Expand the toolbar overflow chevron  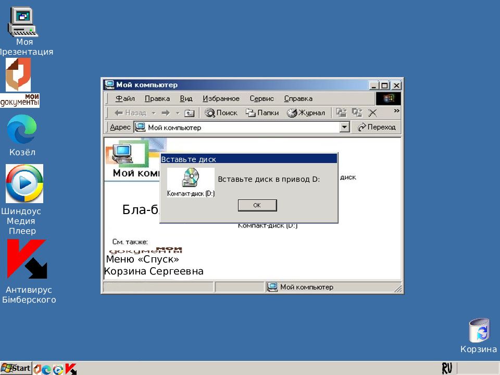point(396,110)
